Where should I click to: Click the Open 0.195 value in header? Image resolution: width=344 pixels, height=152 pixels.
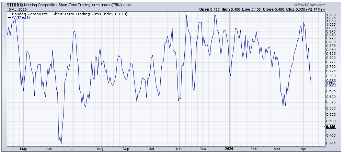point(207,9)
